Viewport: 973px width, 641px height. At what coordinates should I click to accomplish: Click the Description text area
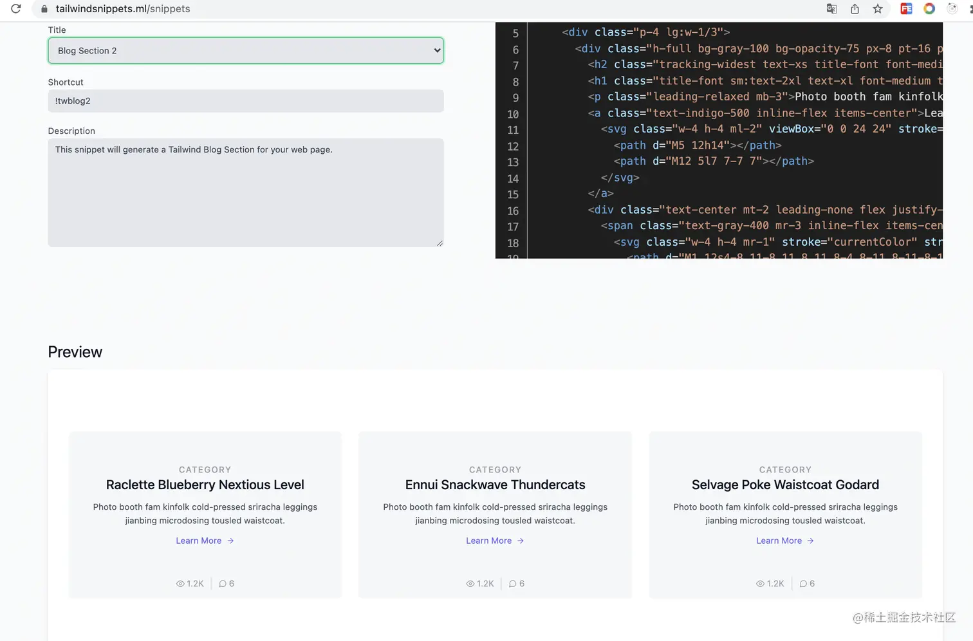(x=246, y=192)
